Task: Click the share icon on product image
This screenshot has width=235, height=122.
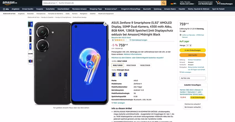Action: [106, 24]
